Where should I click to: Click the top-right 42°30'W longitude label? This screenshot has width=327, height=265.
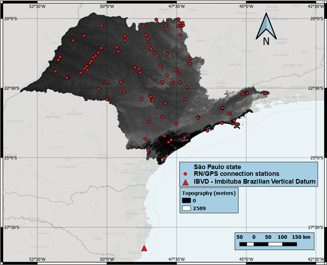click(316, 6)
